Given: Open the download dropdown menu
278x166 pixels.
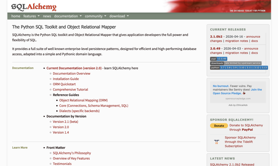Looking at the screenshot, I should coord(119,16).
